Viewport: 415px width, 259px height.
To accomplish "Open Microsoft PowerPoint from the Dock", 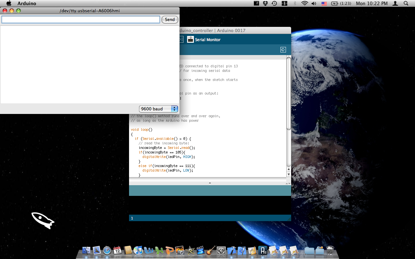I will click(x=169, y=250).
